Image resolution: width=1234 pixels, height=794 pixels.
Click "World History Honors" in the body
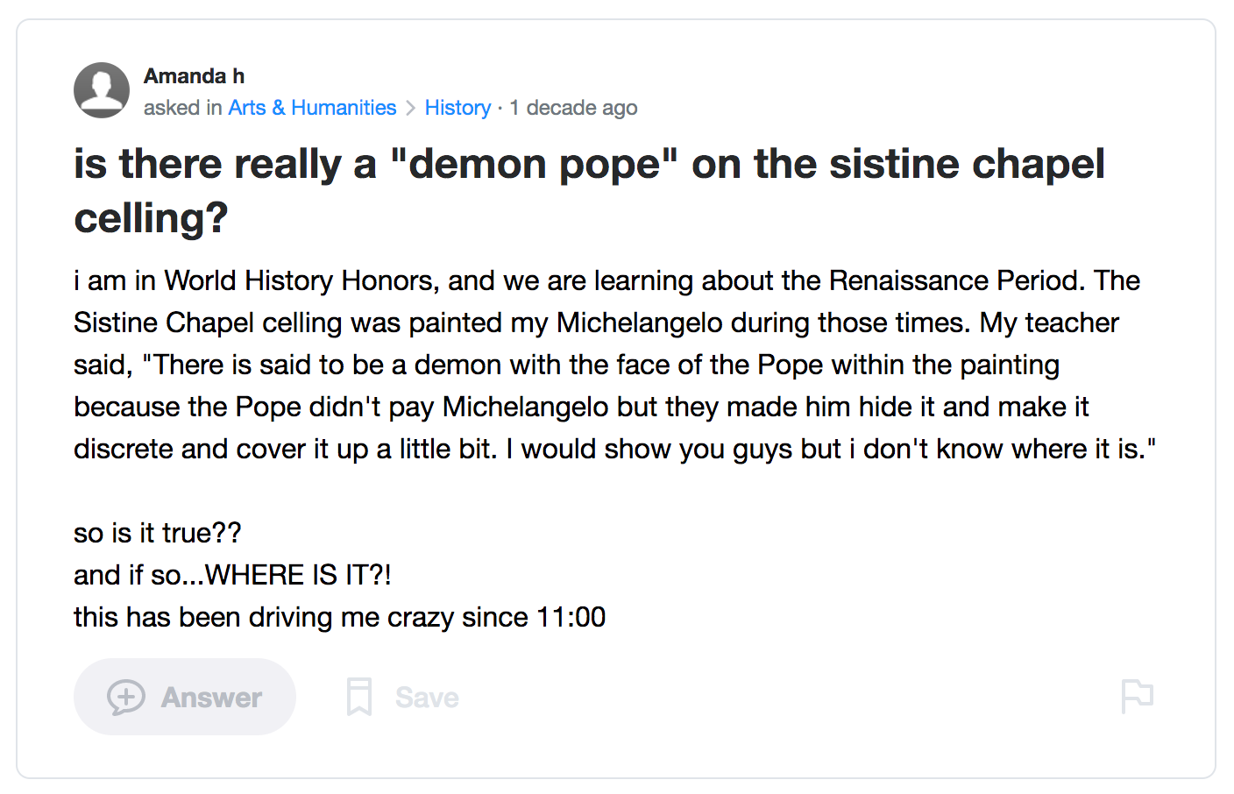tap(301, 280)
